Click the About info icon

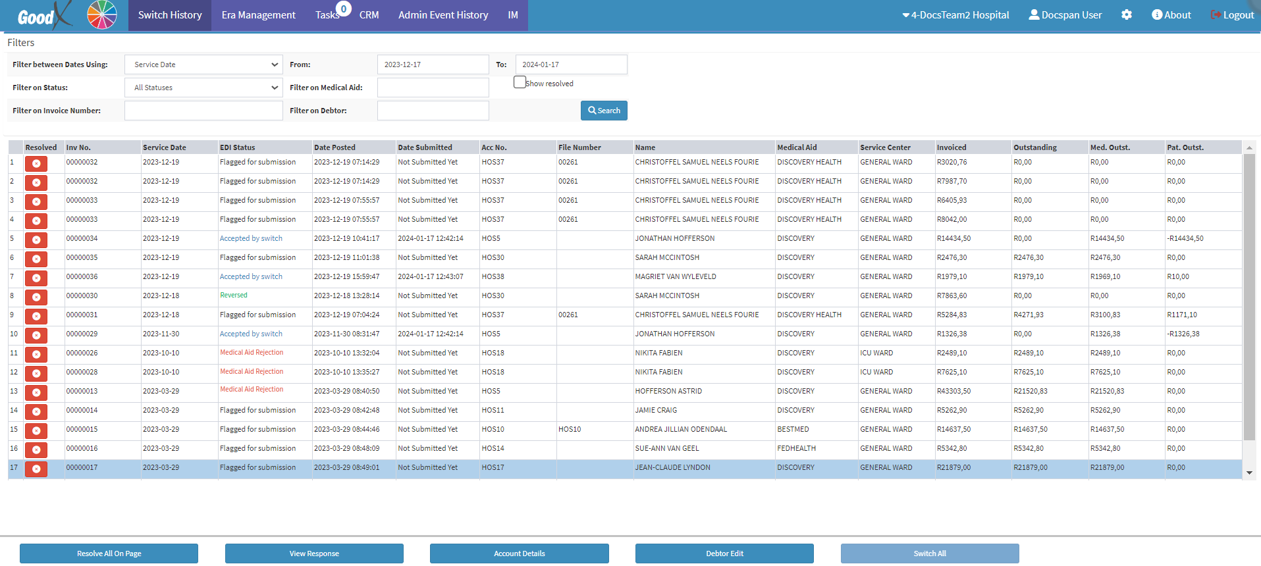pyautogui.click(x=1156, y=14)
